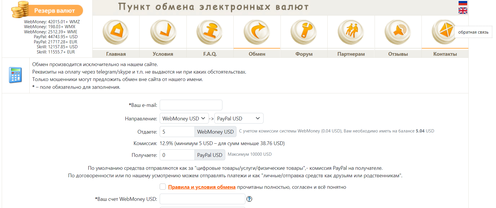Switch language with the UK flag

click(463, 11)
